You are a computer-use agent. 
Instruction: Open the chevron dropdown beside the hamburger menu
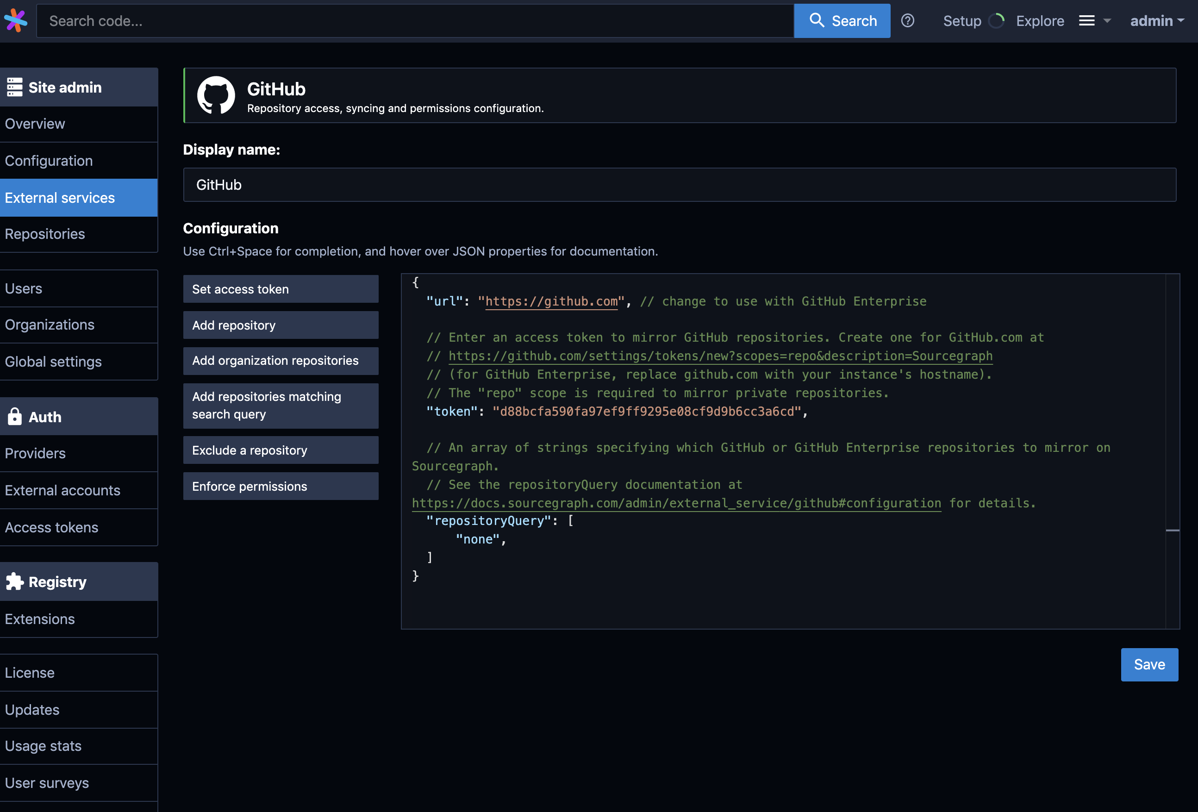coord(1106,22)
